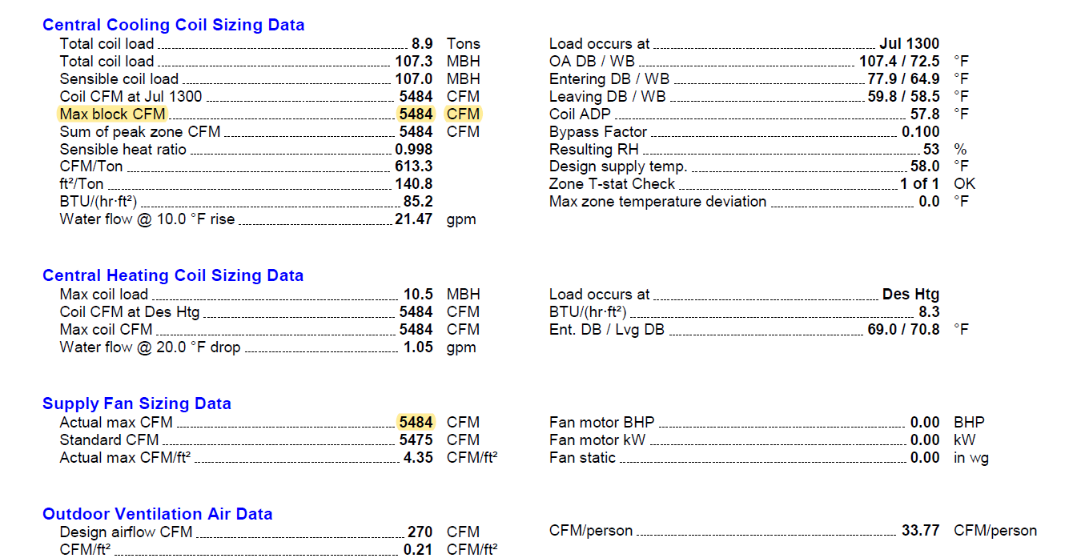Click the Supply Fan Sizing Data heading
The height and width of the screenshot is (558, 1077).
(137, 403)
